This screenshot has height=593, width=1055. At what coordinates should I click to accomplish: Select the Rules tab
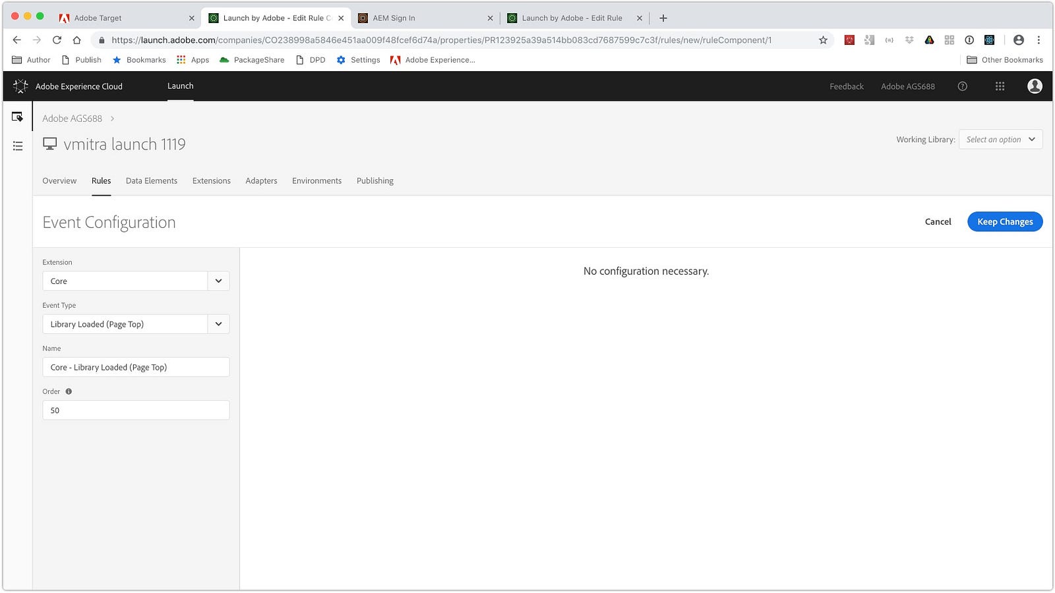click(101, 181)
